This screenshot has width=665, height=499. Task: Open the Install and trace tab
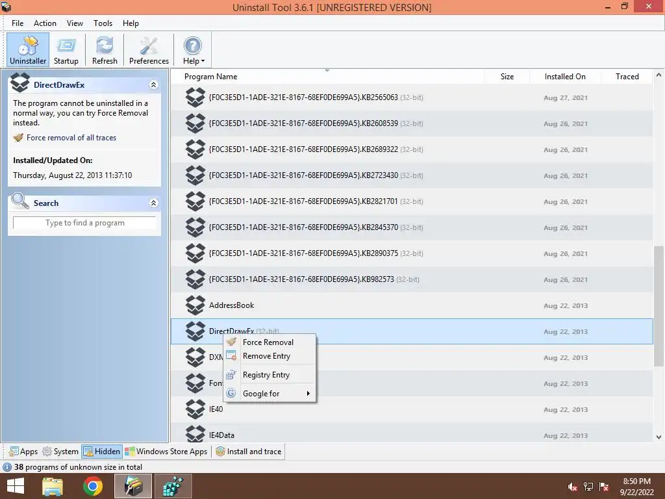tap(249, 452)
